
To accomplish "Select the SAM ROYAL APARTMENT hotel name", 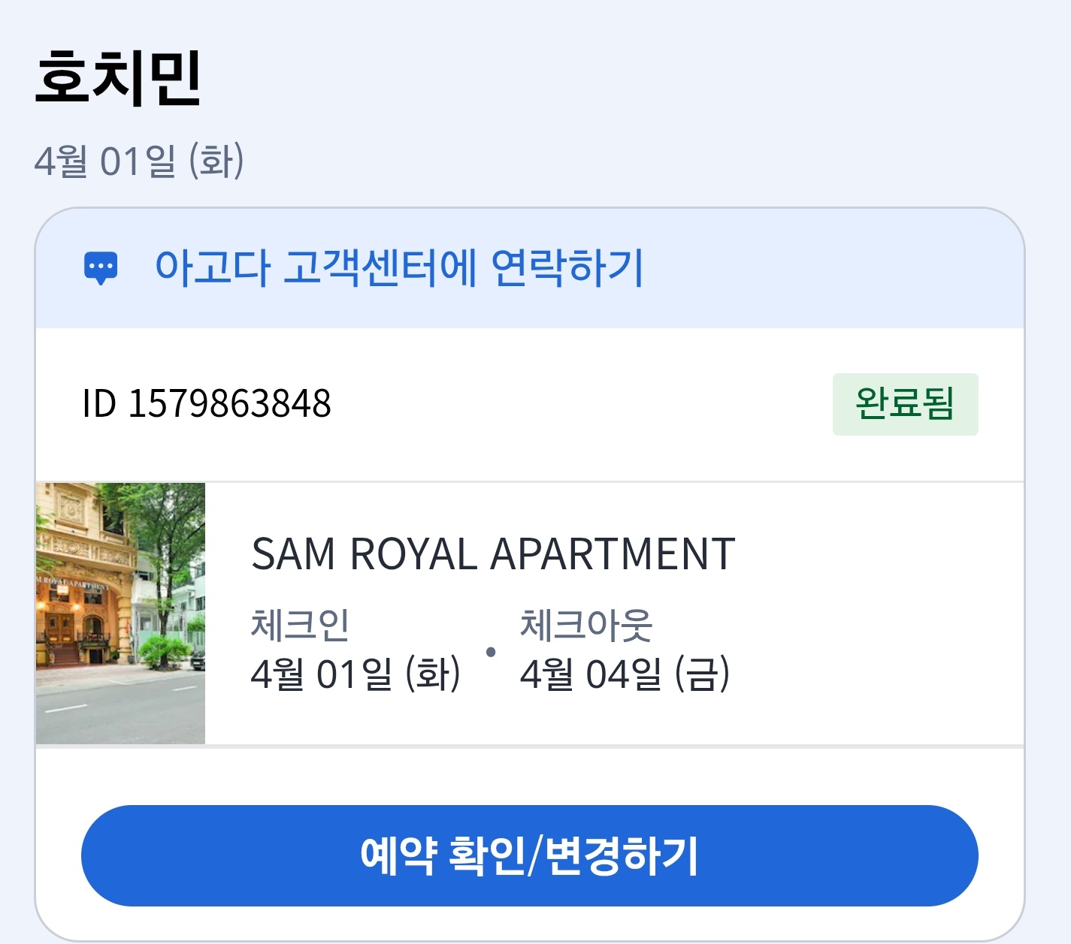I will (x=493, y=554).
